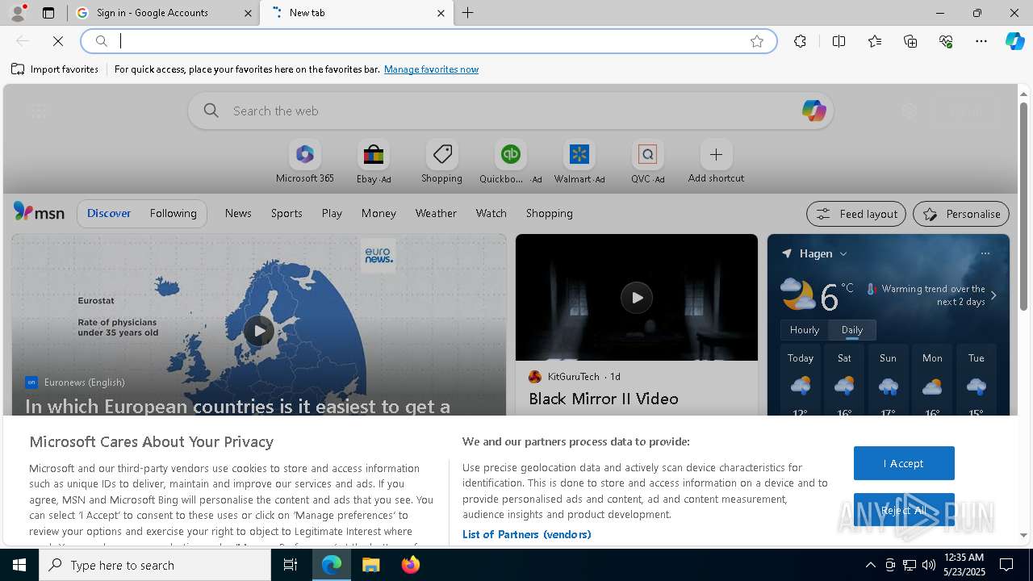The height and width of the screenshot is (581, 1033).
Task: Open the Favorites list icon
Action: tap(875, 41)
